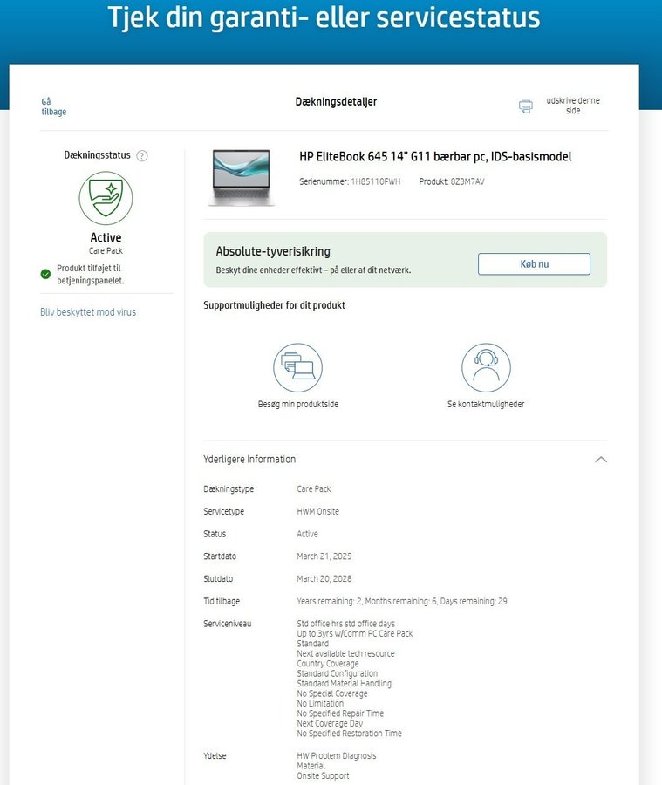This screenshot has width=662, height=785.
Task: Click the Material entry under Ydelse
Action: pos(311,766)
